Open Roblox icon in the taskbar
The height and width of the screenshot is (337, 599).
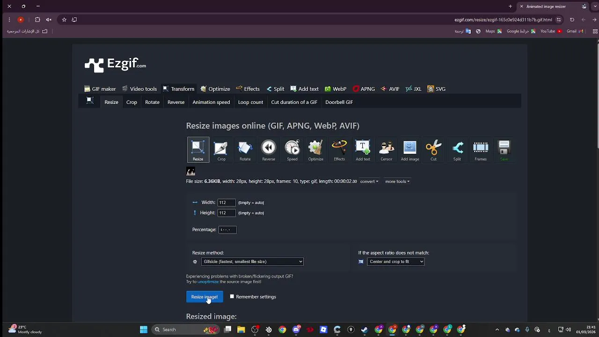point(323,330)
